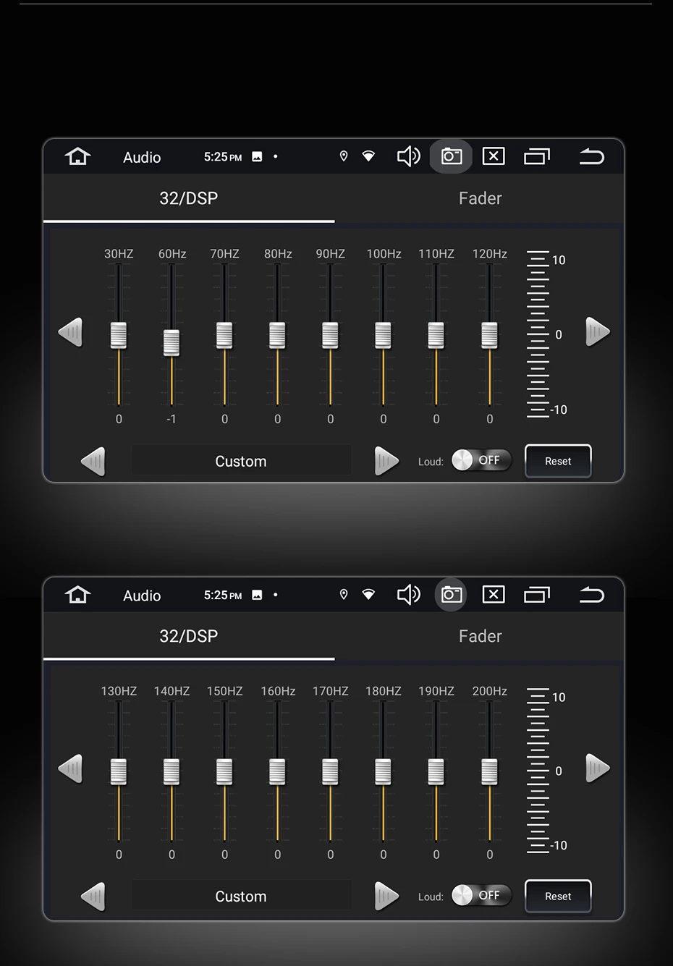Click Audio title in bottom screen
673x966 pixels.
pos(142,596)
